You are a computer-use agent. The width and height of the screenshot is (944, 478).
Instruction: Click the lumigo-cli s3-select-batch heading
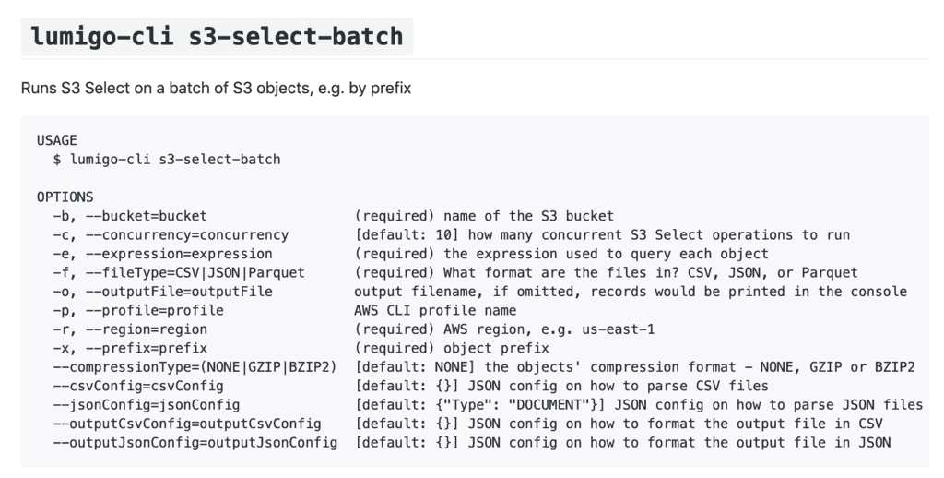pyautogui.click(x=217, y=37)
